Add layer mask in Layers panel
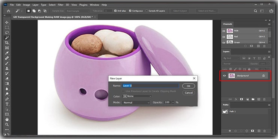This screenshot has height=139, width=278. click(x=242, y=100)
